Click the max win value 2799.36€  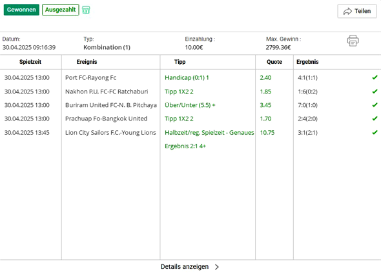click(278, 47)
